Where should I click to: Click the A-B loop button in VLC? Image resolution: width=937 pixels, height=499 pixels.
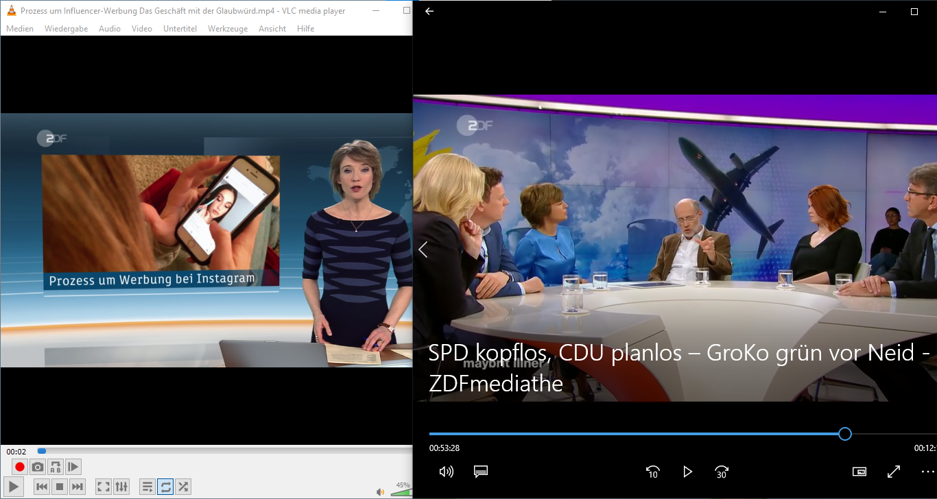(x=56, y=467)
